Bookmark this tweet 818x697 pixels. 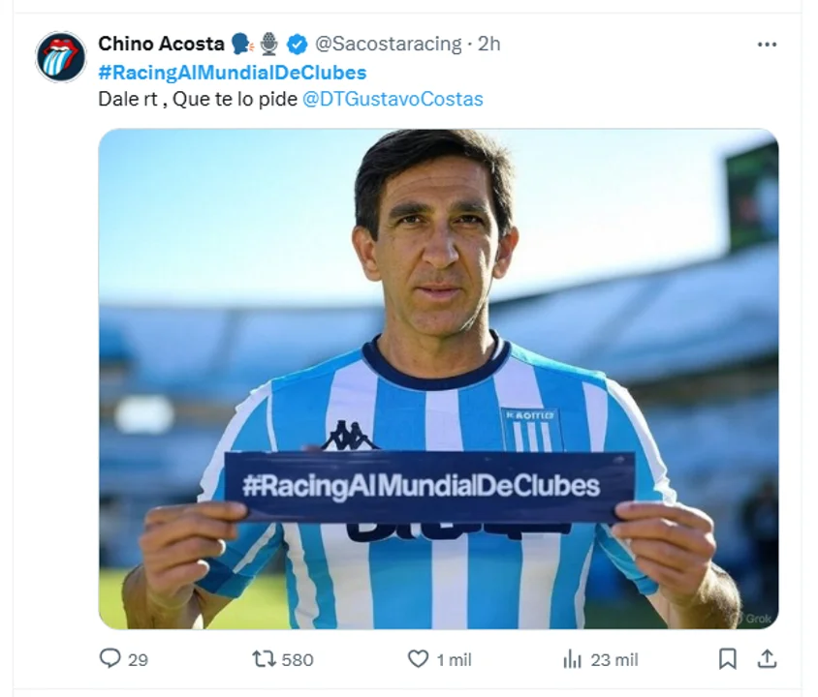(727, 659)
